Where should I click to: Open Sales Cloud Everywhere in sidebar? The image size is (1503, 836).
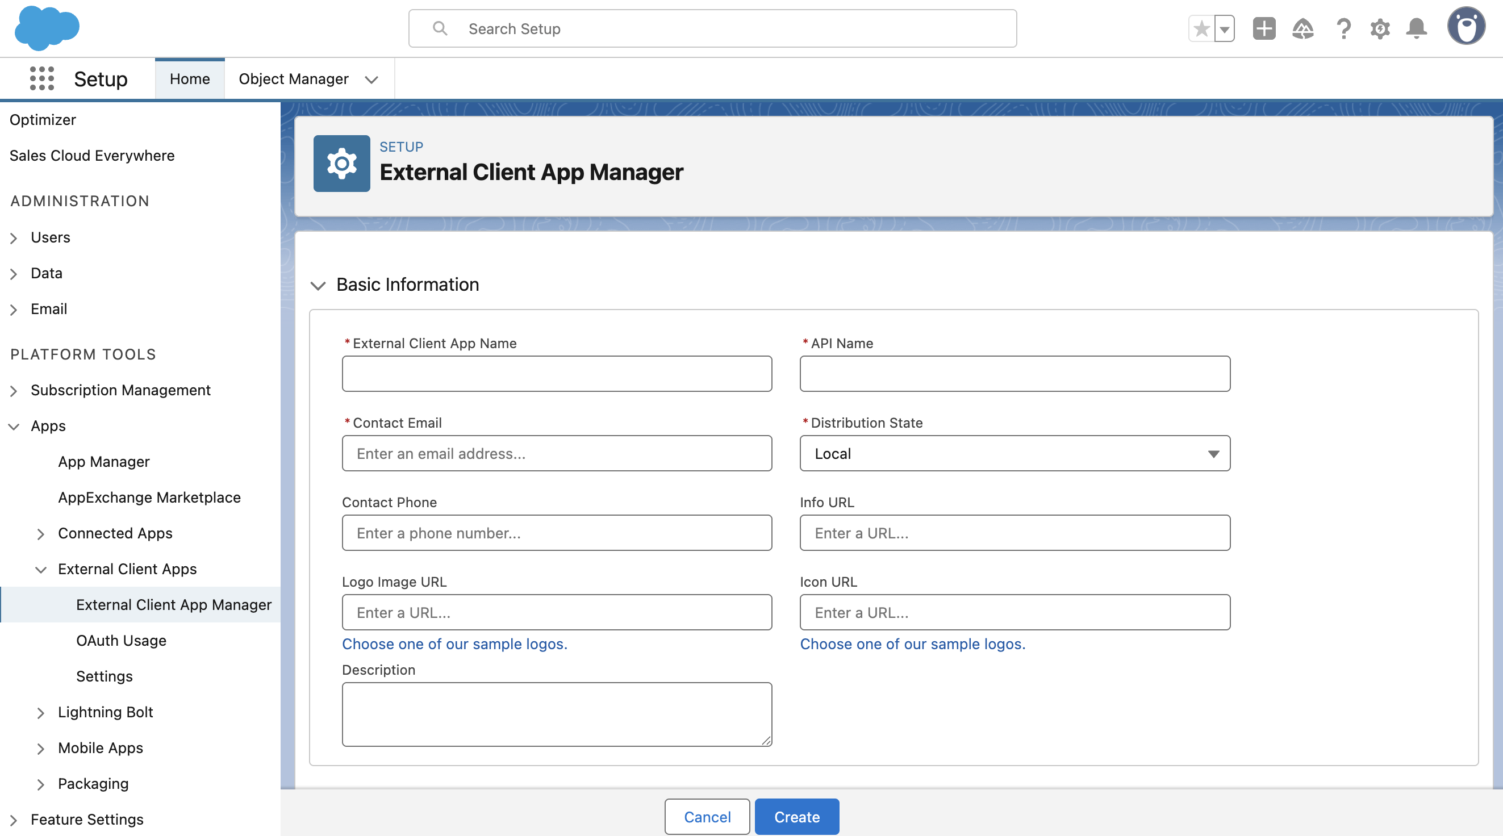[x=91, y=155]
